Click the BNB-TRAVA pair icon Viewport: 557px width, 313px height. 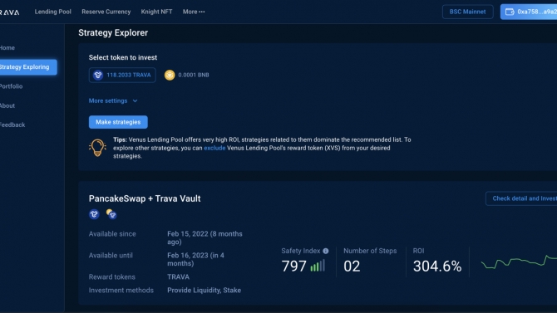tap(111, 214)
